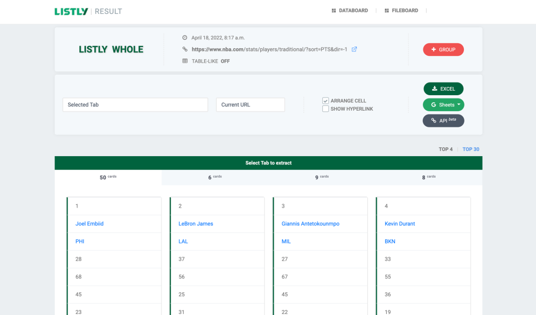
Task: Click the chain link icon before the URL
Action: [x=185, y=49]
